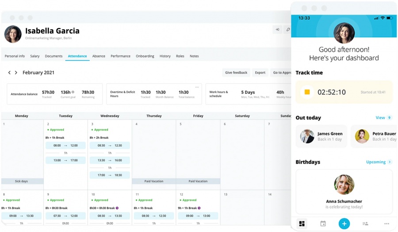Click the key icon beside the login arrow
The width and height of the screenshot is (398, 232).
[x=288, y=30]
